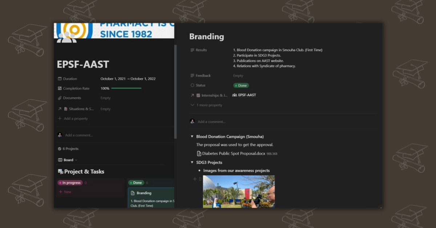Click the Feedback text property icon

193,76
